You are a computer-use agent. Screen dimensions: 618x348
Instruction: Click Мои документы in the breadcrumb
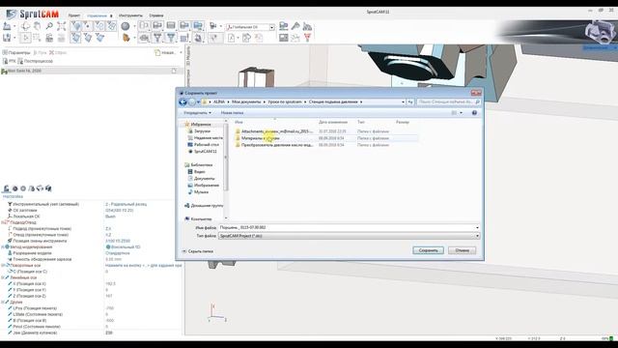(246, 101)
